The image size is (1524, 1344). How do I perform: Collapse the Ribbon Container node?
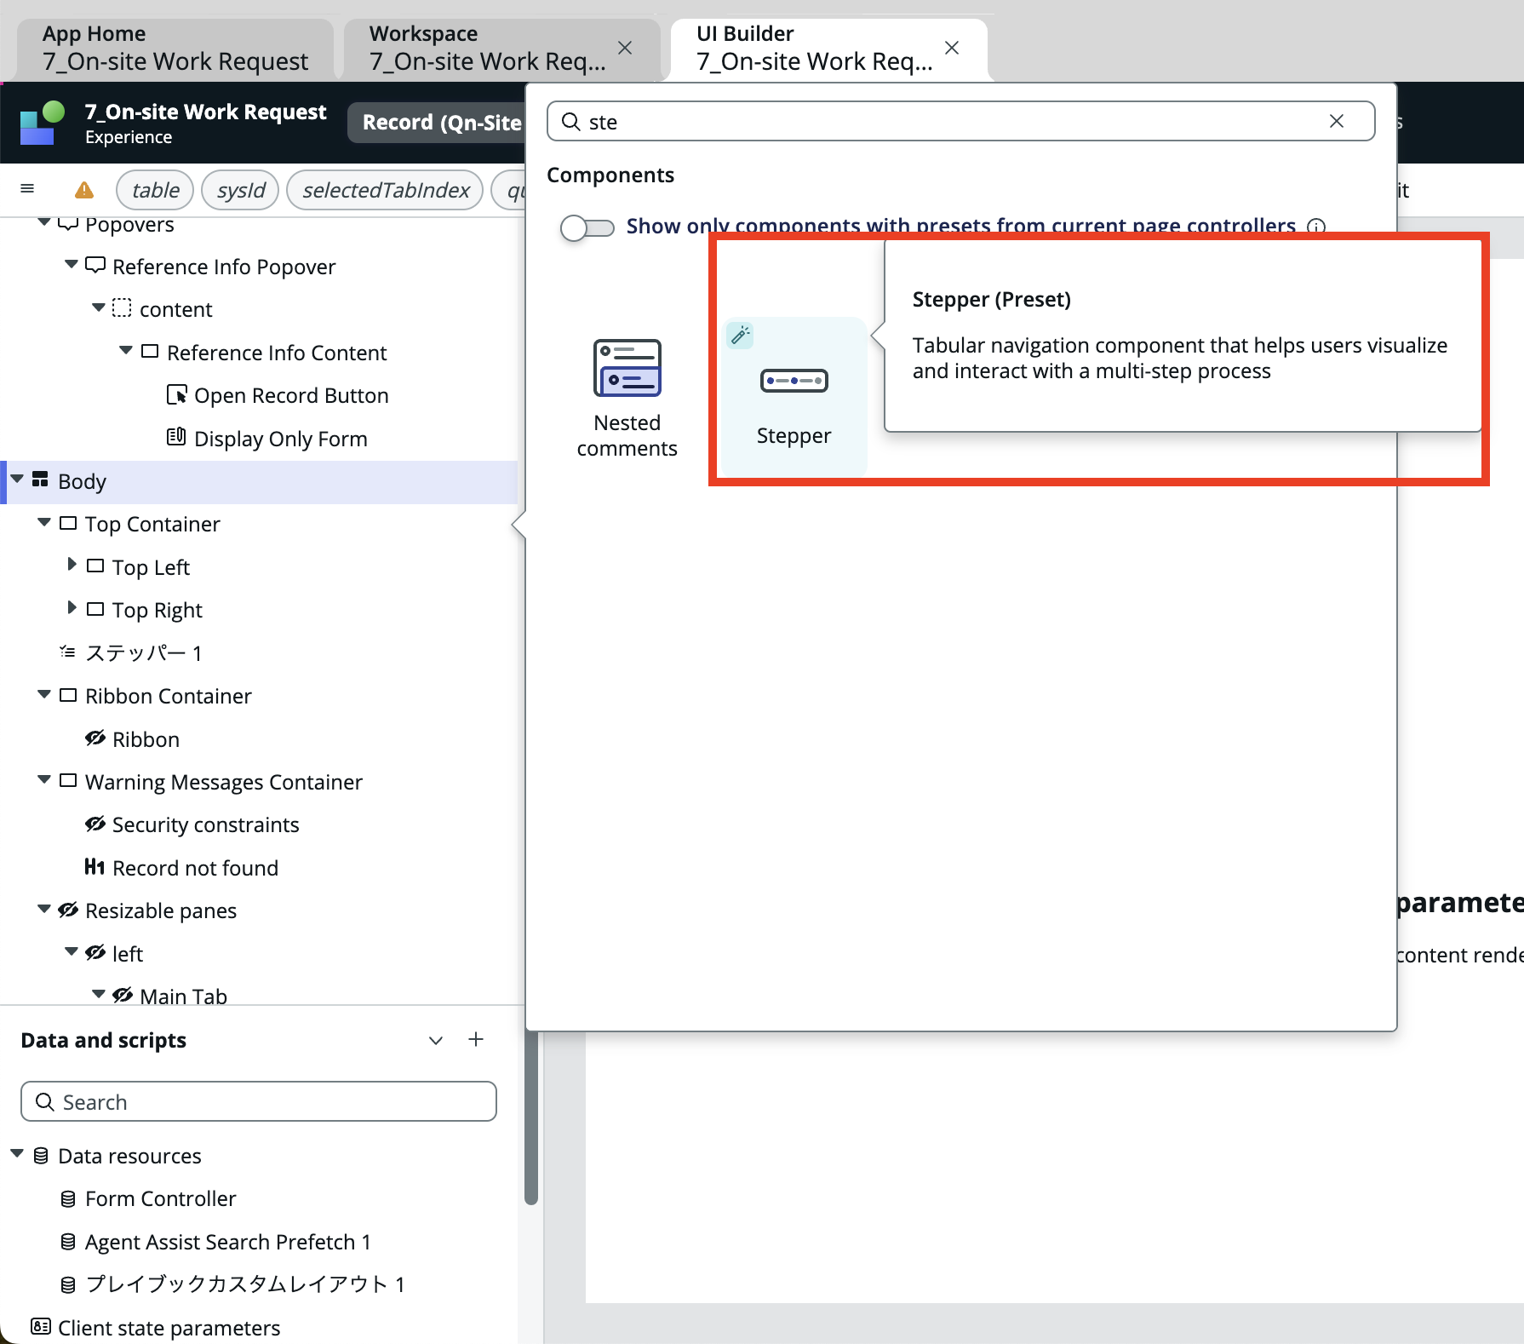tap(44, 694)
